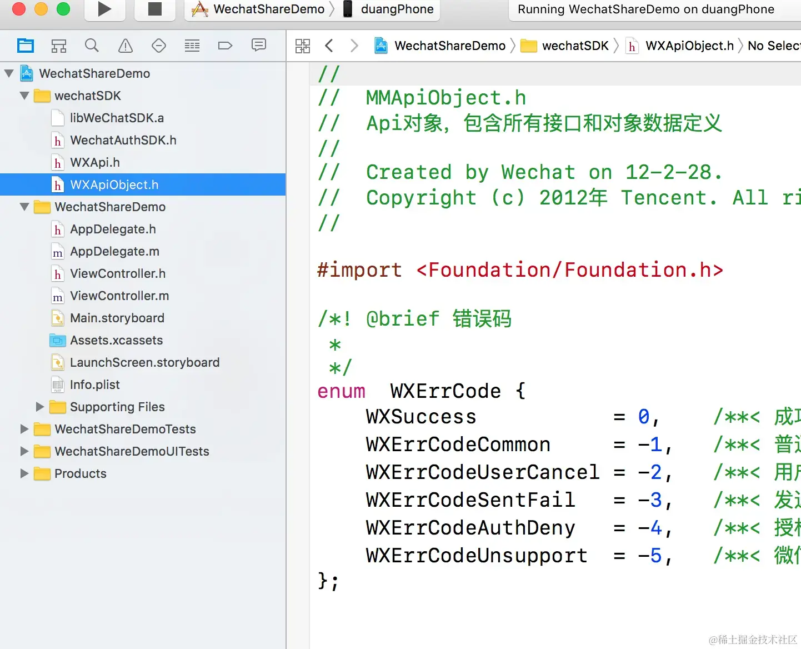
Task: Show the Project navigator
Action: pos(26,46)
